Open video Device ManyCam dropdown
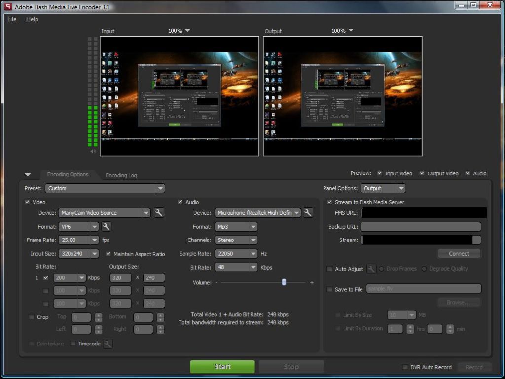Viewport: 505px width, 379px height. [105, 213]
